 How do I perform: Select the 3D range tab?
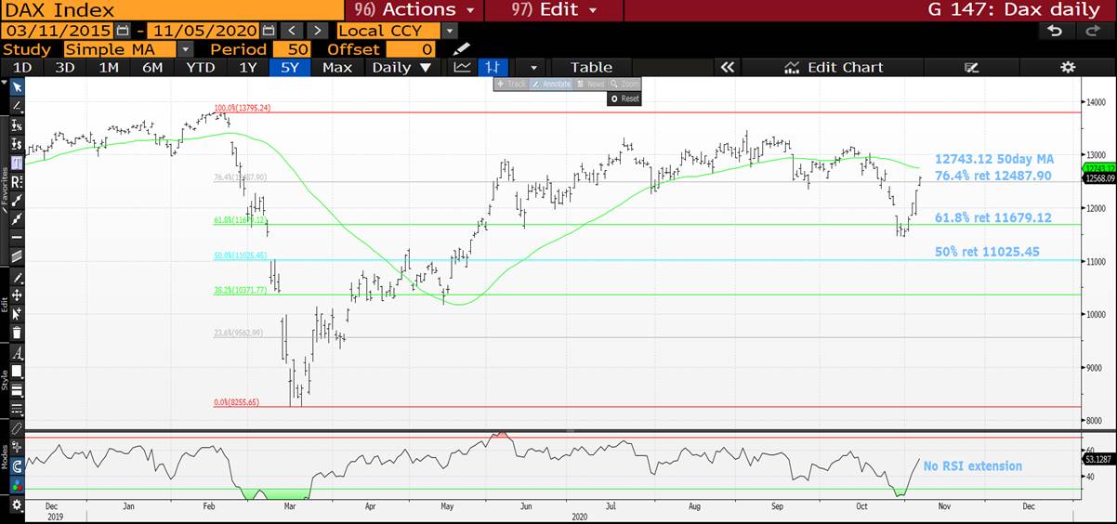click(x=64, y=67)
